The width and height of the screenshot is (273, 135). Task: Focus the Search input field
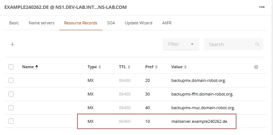(233, 44)
